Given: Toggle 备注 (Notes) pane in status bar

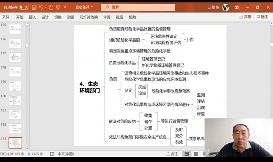Looking at the screenshot, I should tap(172, 154).
